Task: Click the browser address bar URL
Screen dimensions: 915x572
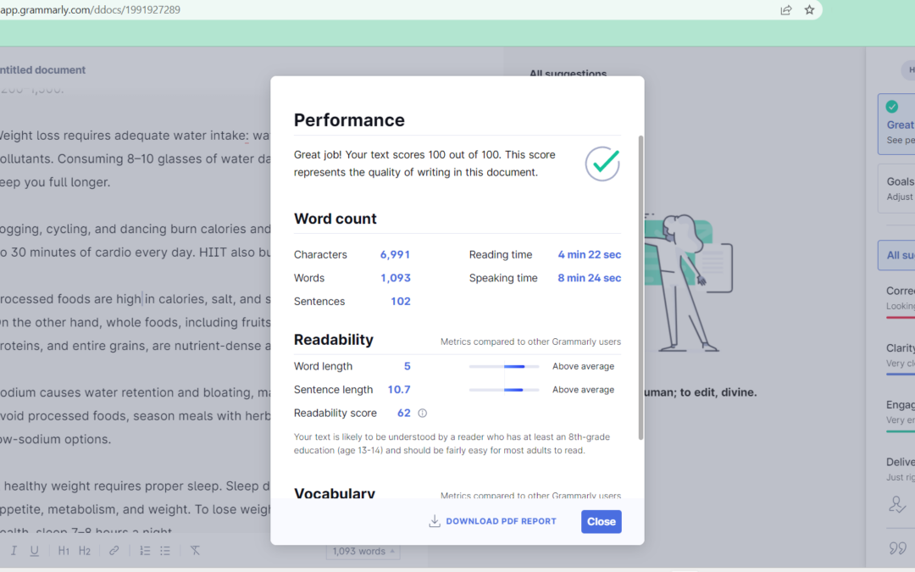Action: [91, 10]
